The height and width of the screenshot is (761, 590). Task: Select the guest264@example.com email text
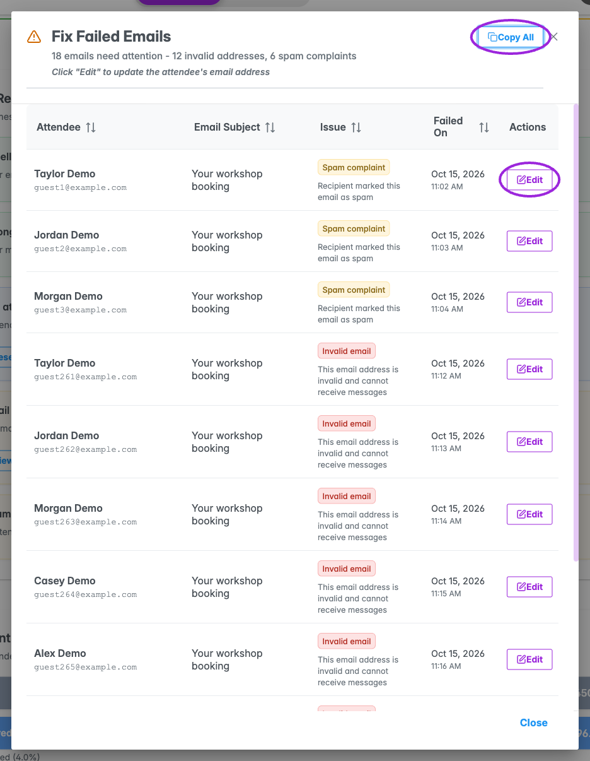[85, 594]
